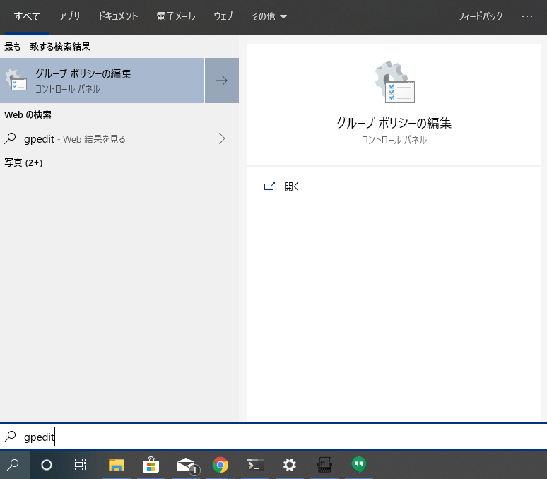Switch to the アプリ tab
Screen dimensions: 547x479
click(69, 16)
